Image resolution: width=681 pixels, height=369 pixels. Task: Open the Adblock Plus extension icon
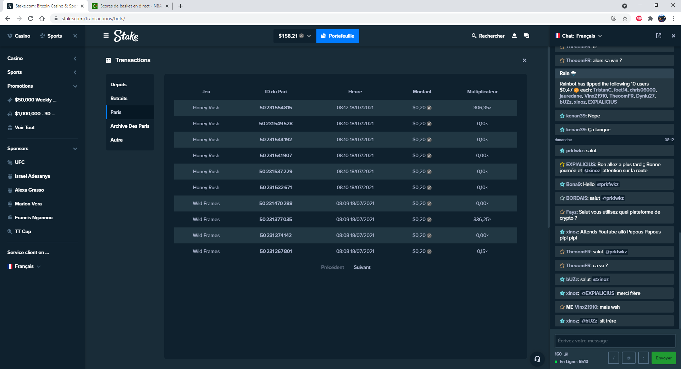(639, 18)
